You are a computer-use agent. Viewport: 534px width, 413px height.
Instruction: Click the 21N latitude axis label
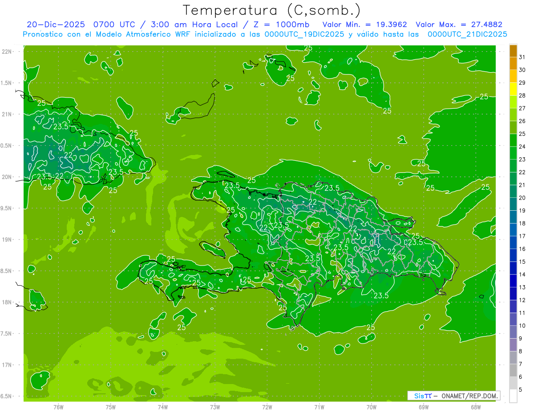(x=7, y=114)
